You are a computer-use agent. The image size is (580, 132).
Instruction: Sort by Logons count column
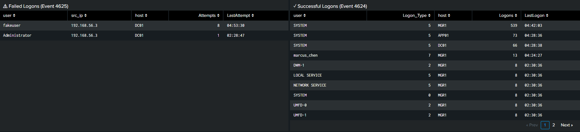point(516,16)
